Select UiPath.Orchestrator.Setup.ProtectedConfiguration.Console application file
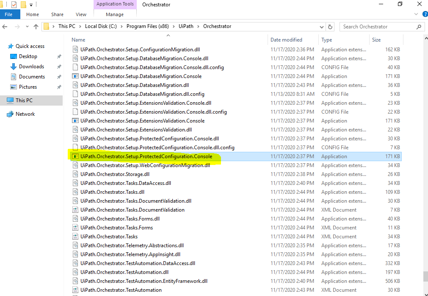The height and width of the screenshot is (296, 428). point(236,156)
